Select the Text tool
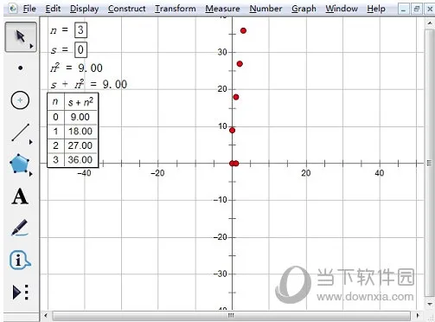435x322 pixels. click(x=20, y=196)
